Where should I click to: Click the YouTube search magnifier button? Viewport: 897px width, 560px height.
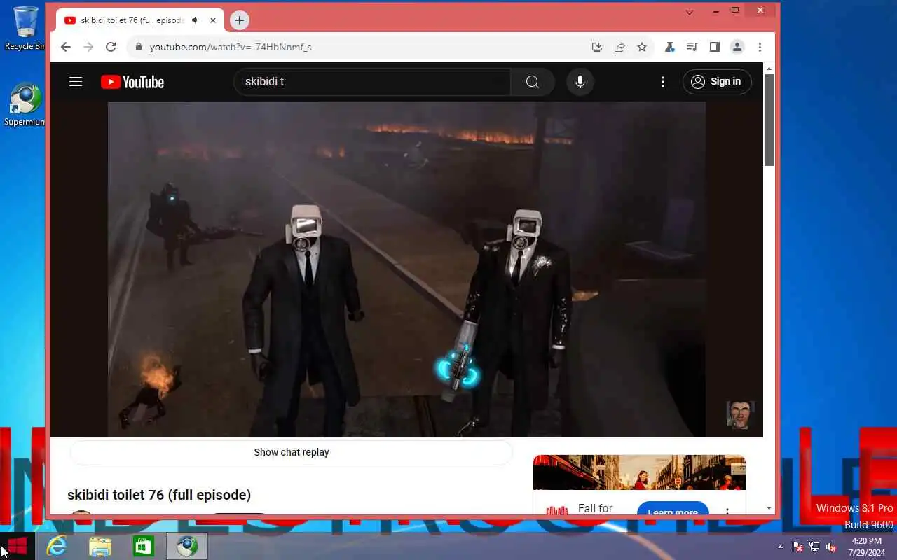click(x=533, y=82)
